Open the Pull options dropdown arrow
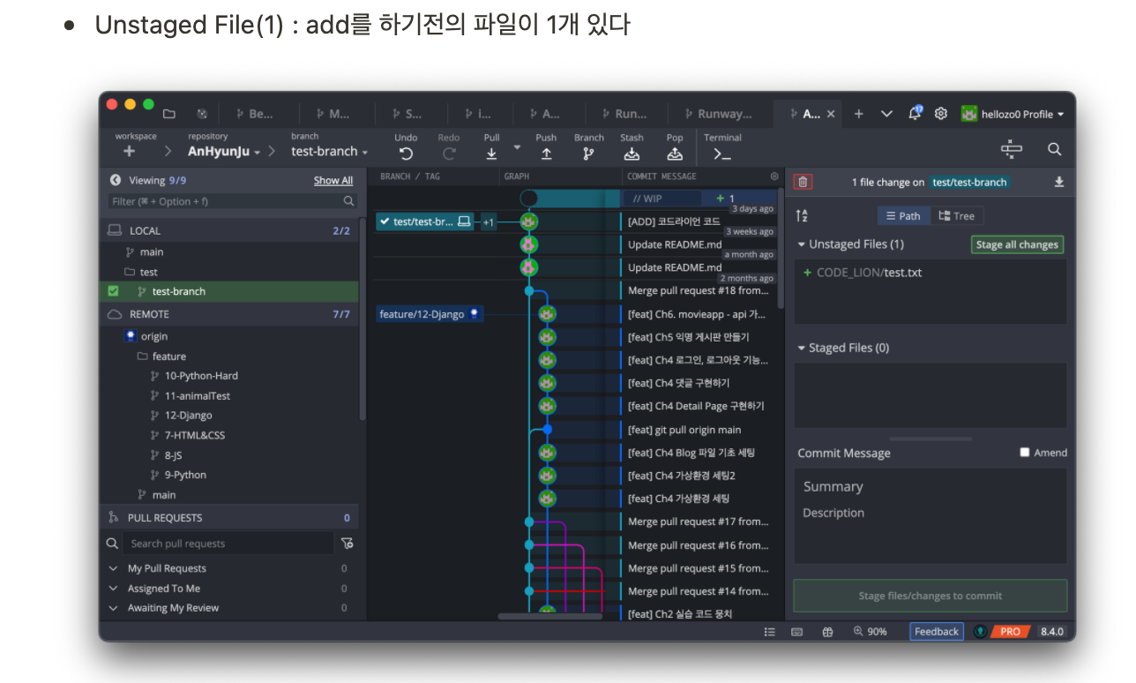This screenshot has width=1136, height=683. (x=517, y=147)
